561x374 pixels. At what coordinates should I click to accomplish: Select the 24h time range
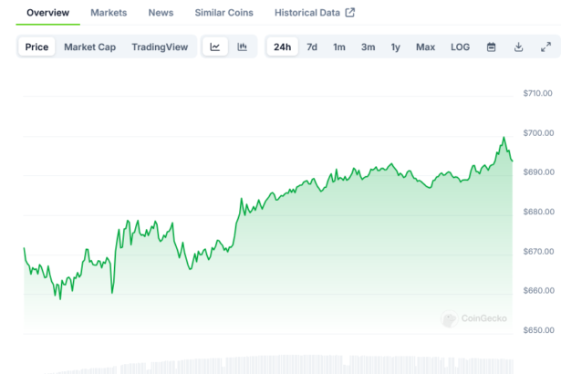(x=282, y=47)
